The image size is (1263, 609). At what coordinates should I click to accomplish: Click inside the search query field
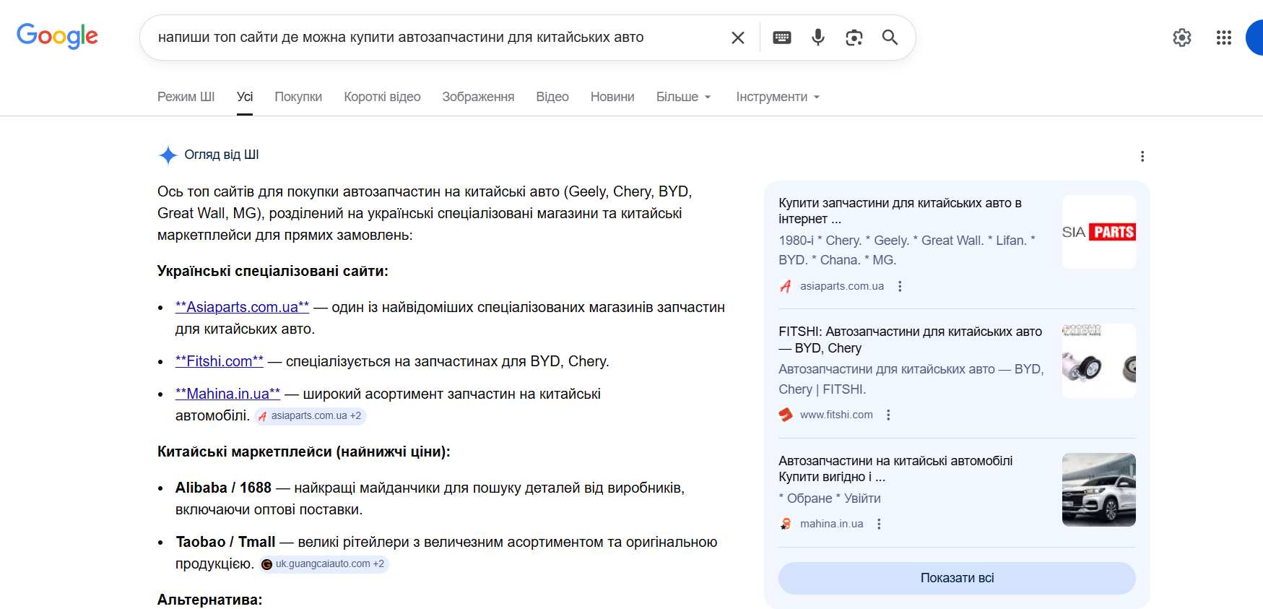pos(433,38)
